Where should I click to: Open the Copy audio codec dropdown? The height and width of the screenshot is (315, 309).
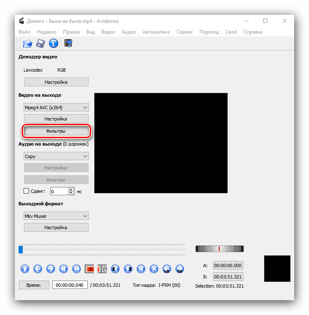[x=56, y=156]
